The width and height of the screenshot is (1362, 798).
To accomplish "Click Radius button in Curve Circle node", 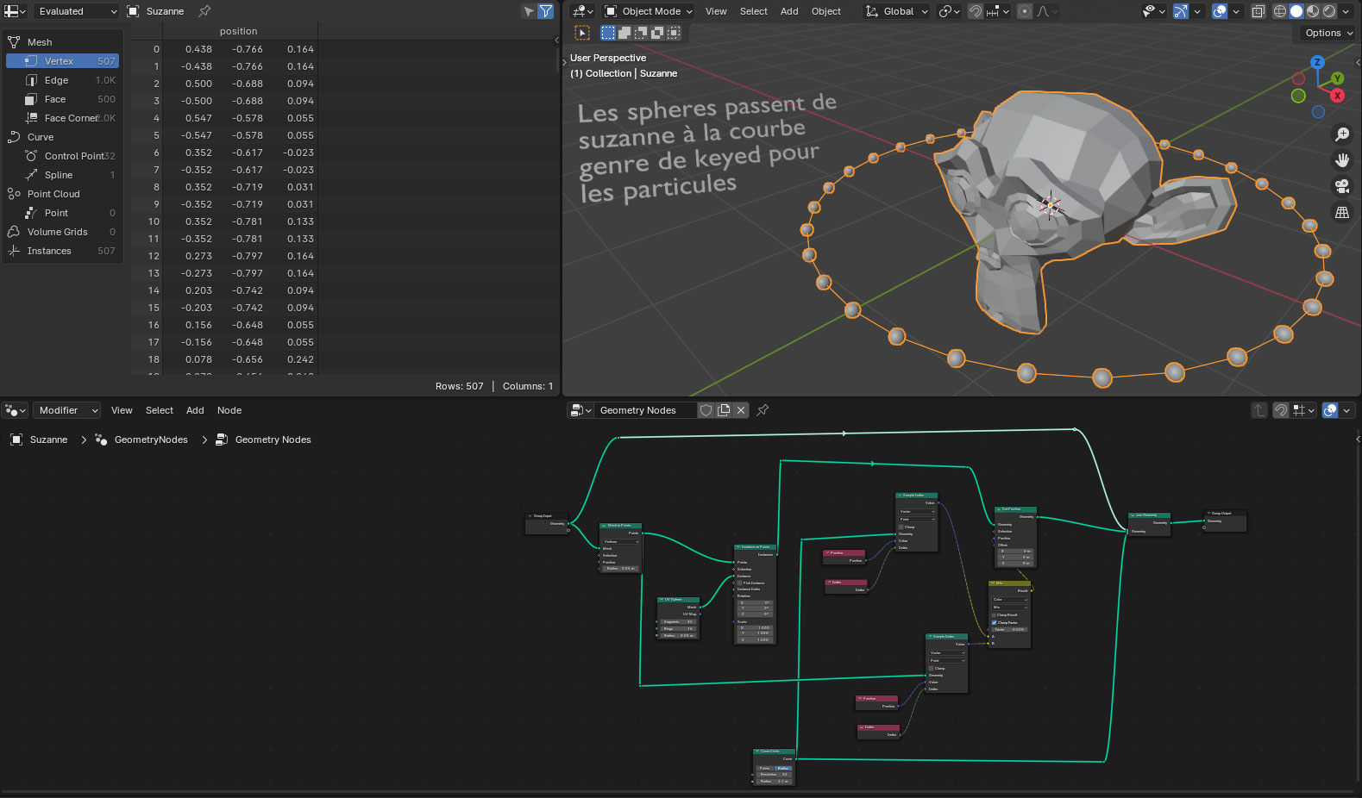I will pyautogui.click(x=783, y=768).
